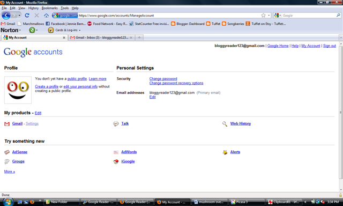Show hidden system tray icons

point(305,202)
